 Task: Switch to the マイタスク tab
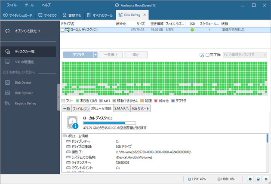(47, 15)
